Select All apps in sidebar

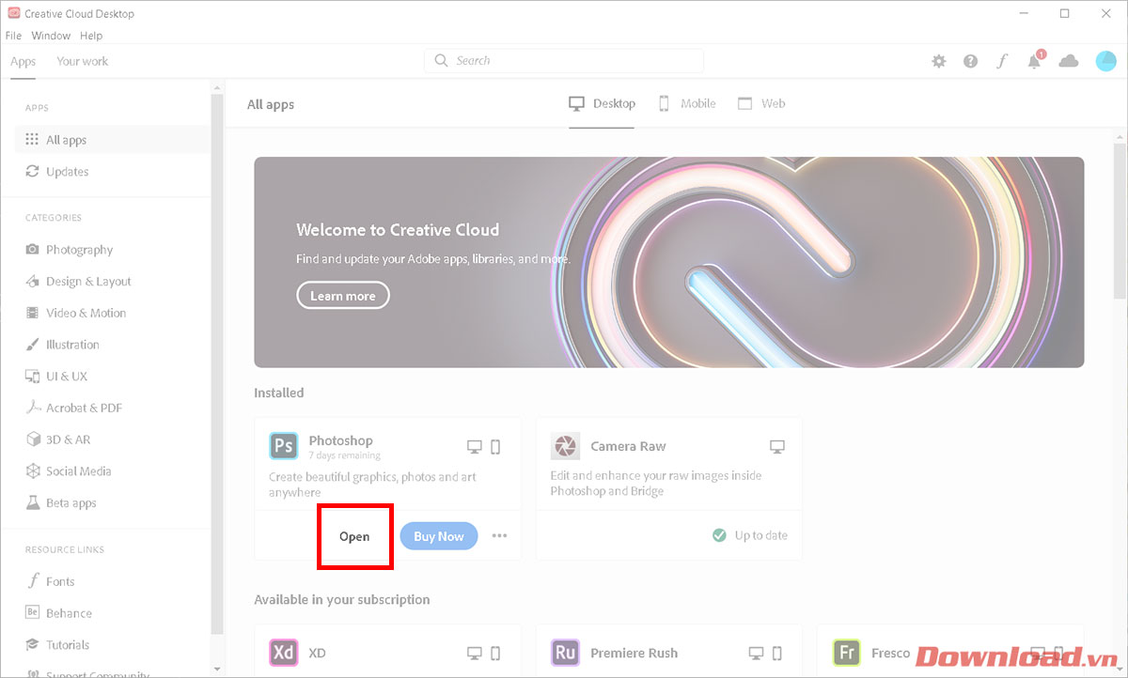(113, 140)
